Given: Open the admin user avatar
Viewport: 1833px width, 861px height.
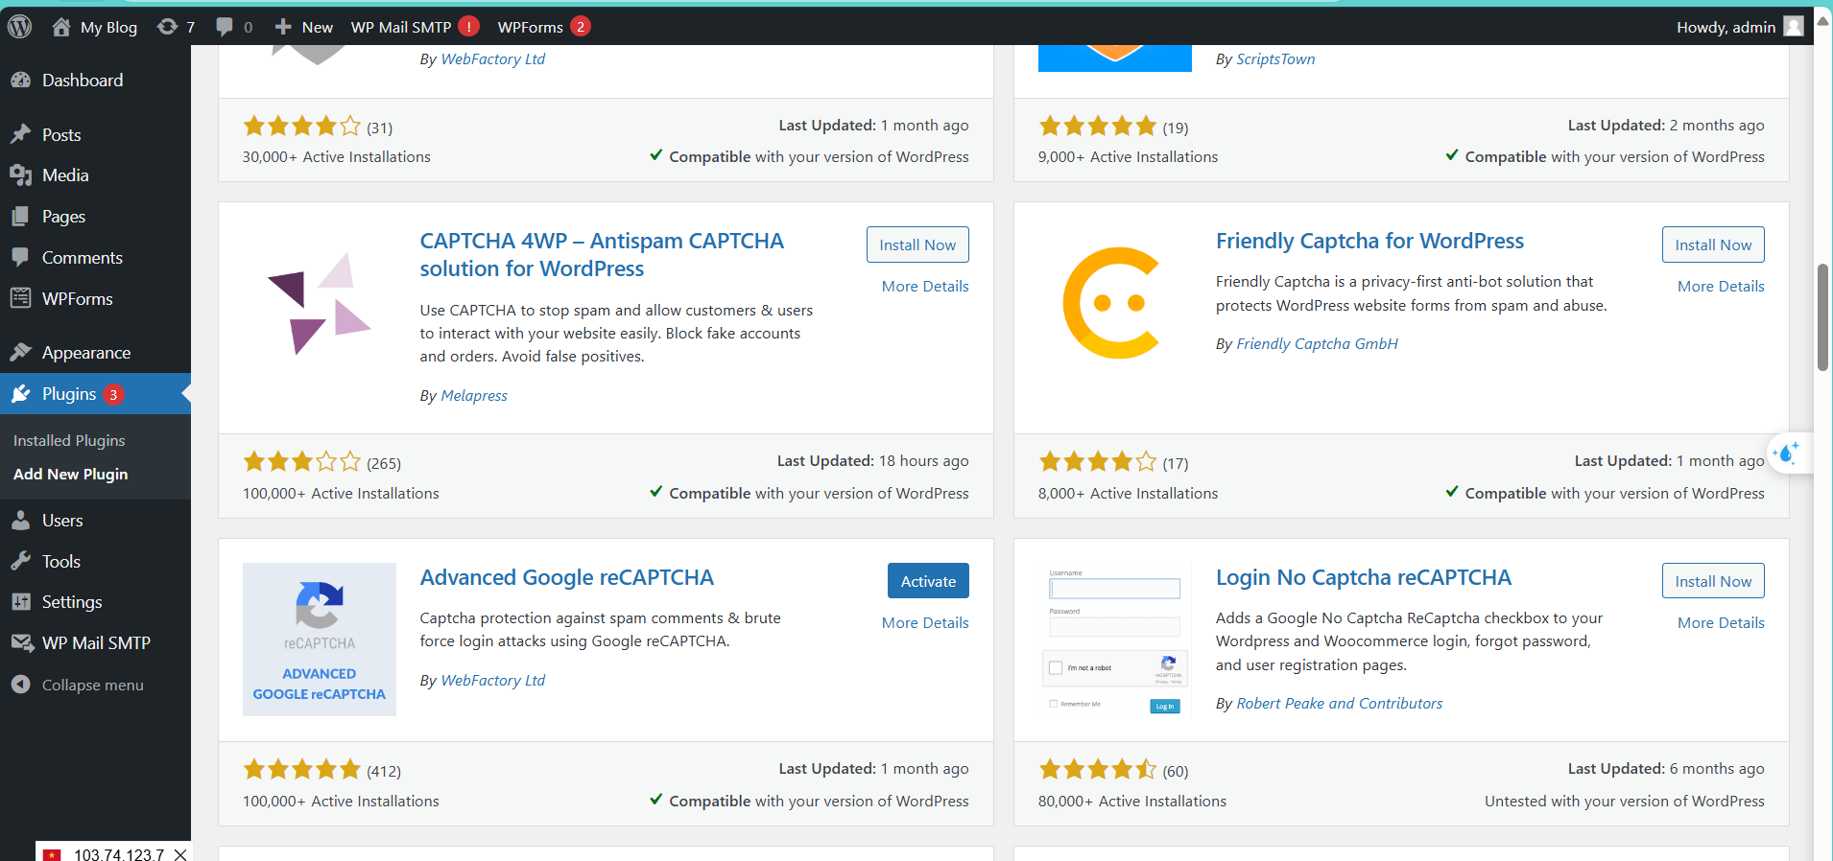Looking at the screenshot, I should click(x=1794, y=27).
